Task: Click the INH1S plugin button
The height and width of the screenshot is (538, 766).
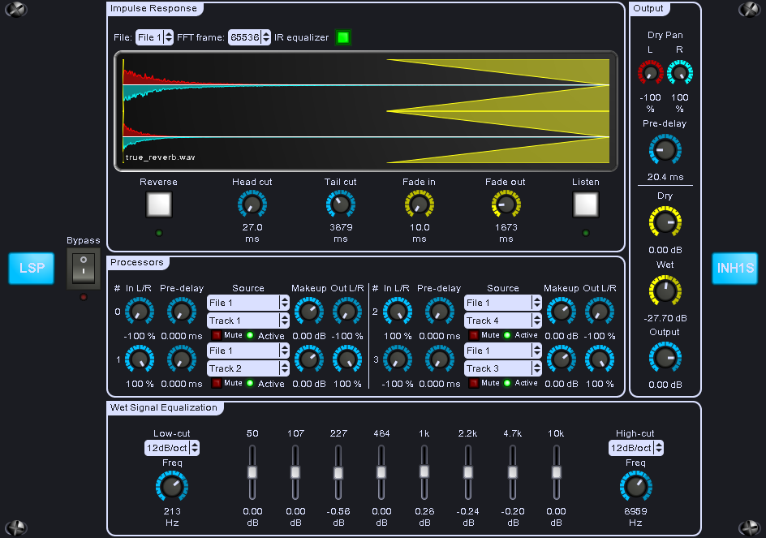Action: pos(734,268)
